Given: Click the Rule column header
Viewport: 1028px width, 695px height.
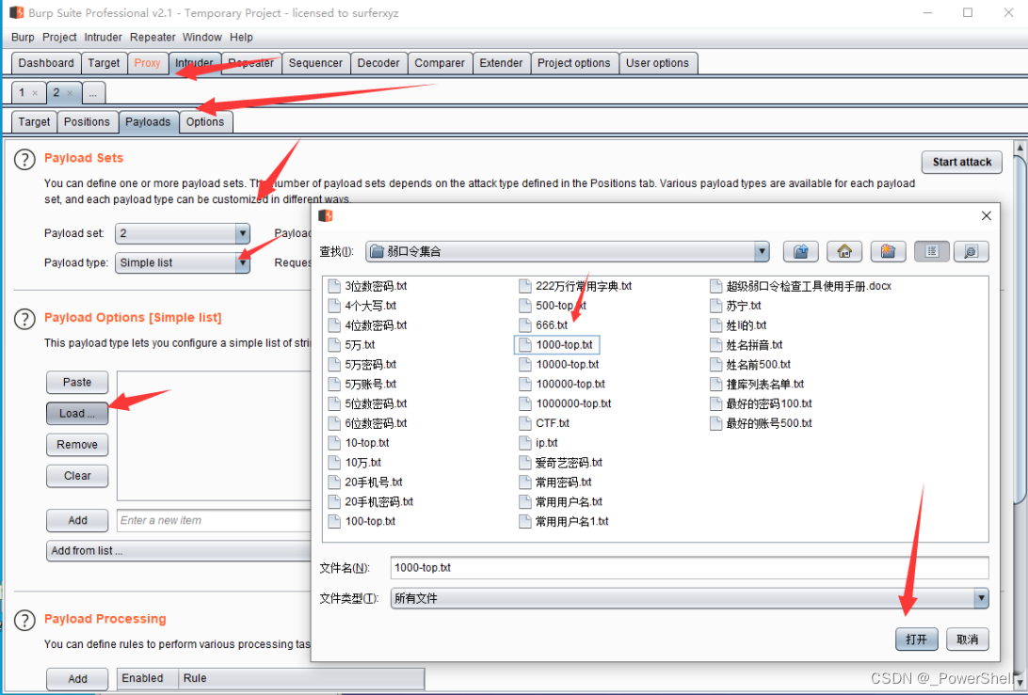Looking at the screenshot, I should pos(301,678).
